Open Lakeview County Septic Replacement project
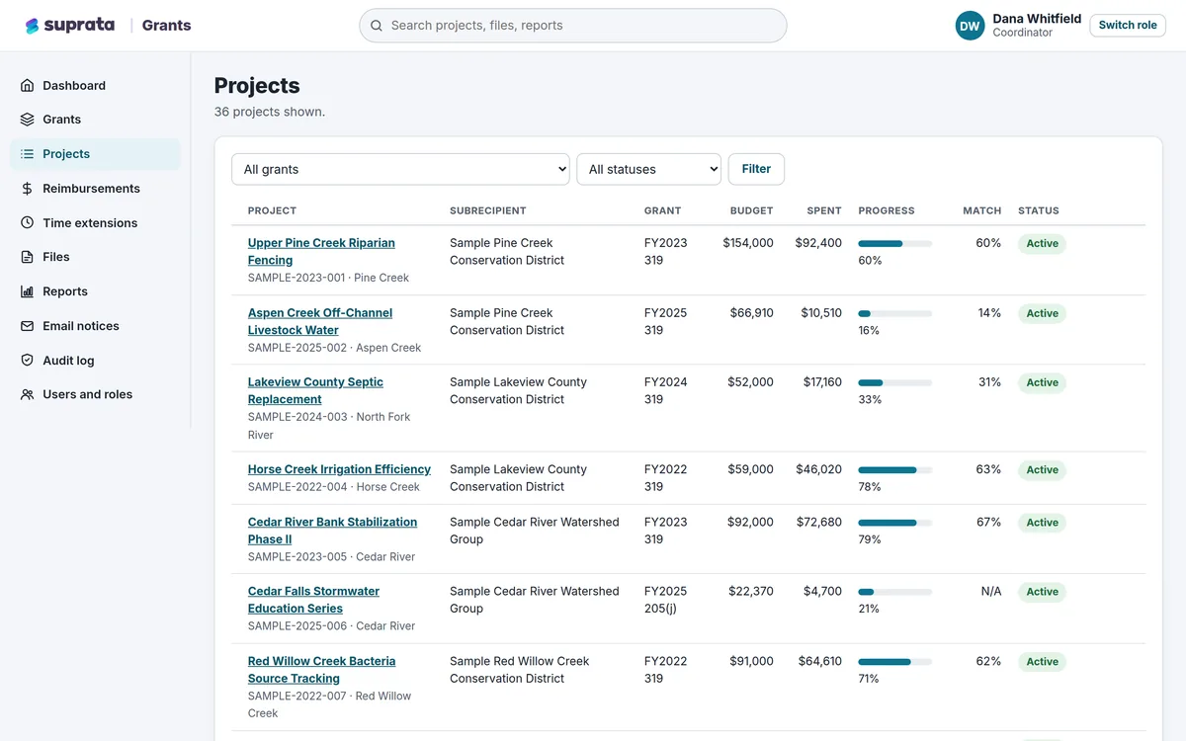 point(315,390)
